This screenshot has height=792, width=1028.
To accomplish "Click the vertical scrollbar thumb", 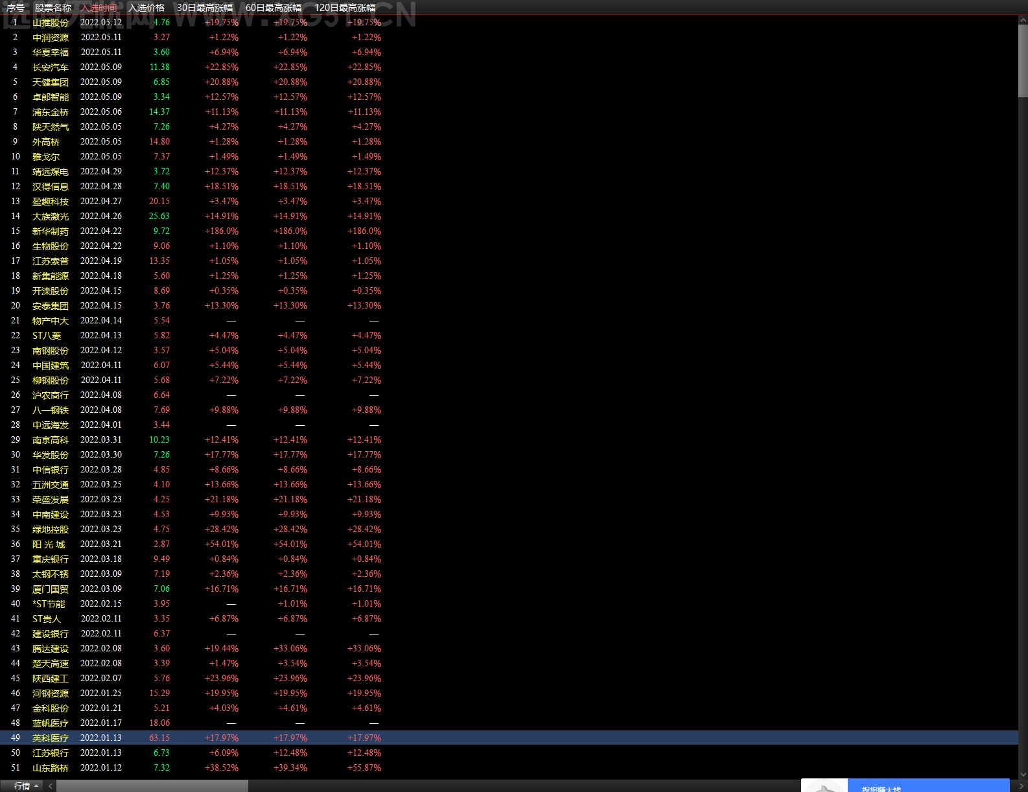I will [x=1023, y=61].
